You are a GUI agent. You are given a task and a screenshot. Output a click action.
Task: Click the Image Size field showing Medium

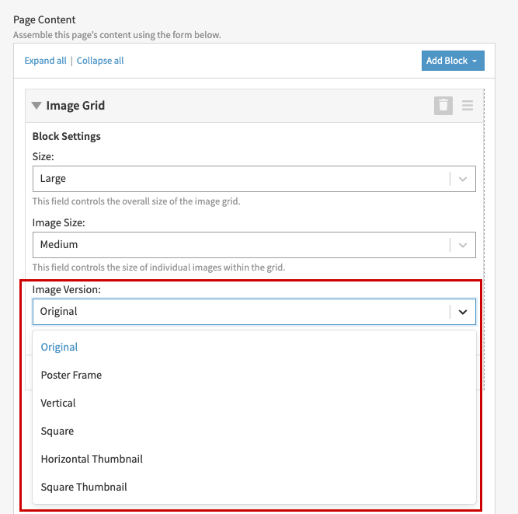click(241, 245)
